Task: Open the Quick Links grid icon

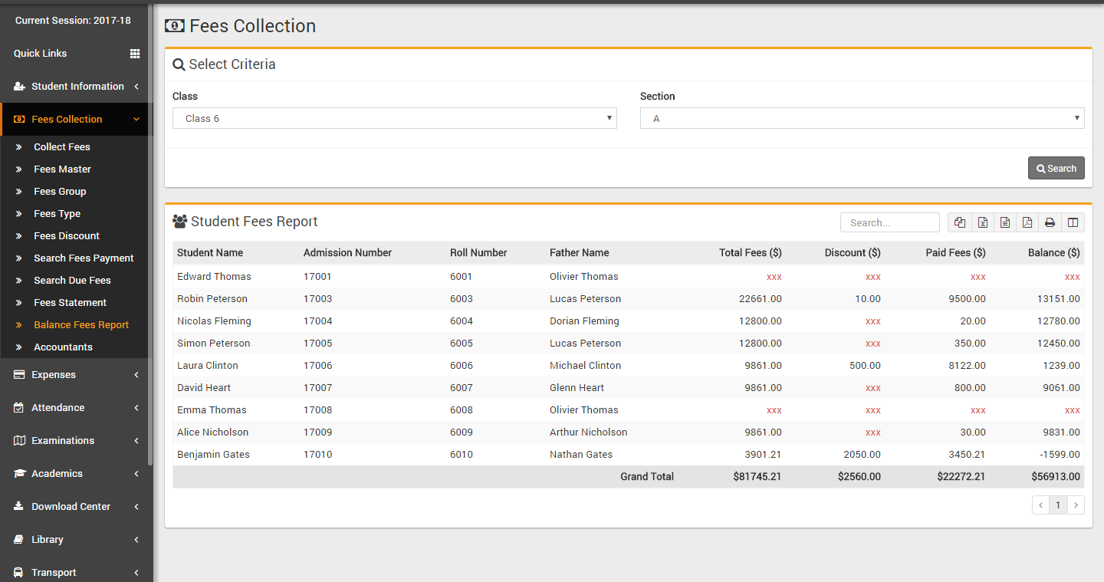Action: point(135,54)
